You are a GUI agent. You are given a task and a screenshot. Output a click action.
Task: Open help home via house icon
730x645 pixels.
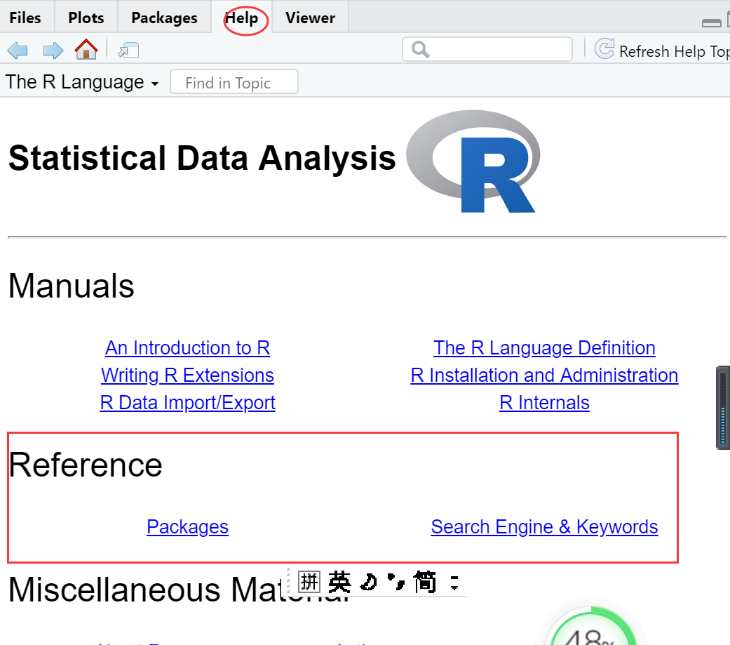click(x=86, y=49)
